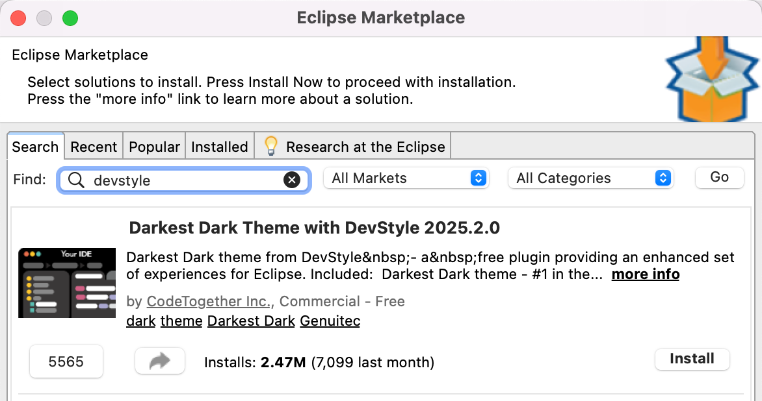Screen dimensions: 762x401
Task: Switch to the Recent tab
Action: click(x=94, y=147)
